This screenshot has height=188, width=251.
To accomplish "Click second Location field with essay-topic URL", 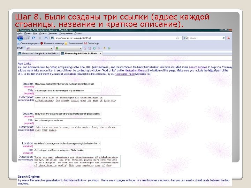I will coord(68,113).
